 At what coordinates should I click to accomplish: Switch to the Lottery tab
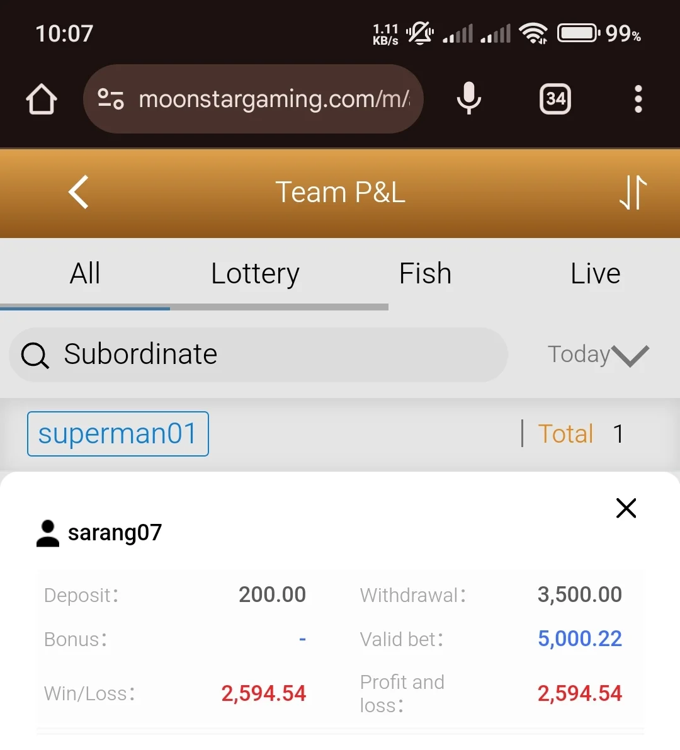256,273
